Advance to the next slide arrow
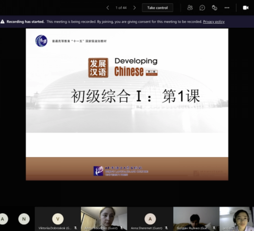Screen dimensions: 254x231 pyautogui.click(x=134, y=7)
